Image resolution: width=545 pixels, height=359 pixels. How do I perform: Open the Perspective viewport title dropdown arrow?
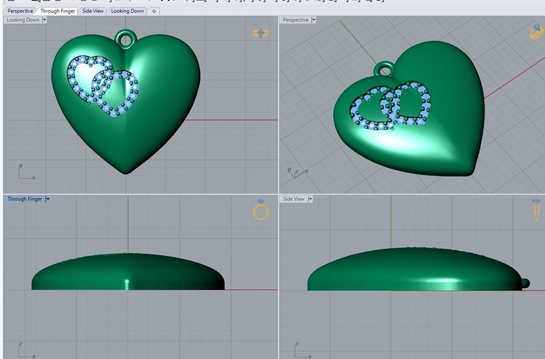(x=313, y=20)
